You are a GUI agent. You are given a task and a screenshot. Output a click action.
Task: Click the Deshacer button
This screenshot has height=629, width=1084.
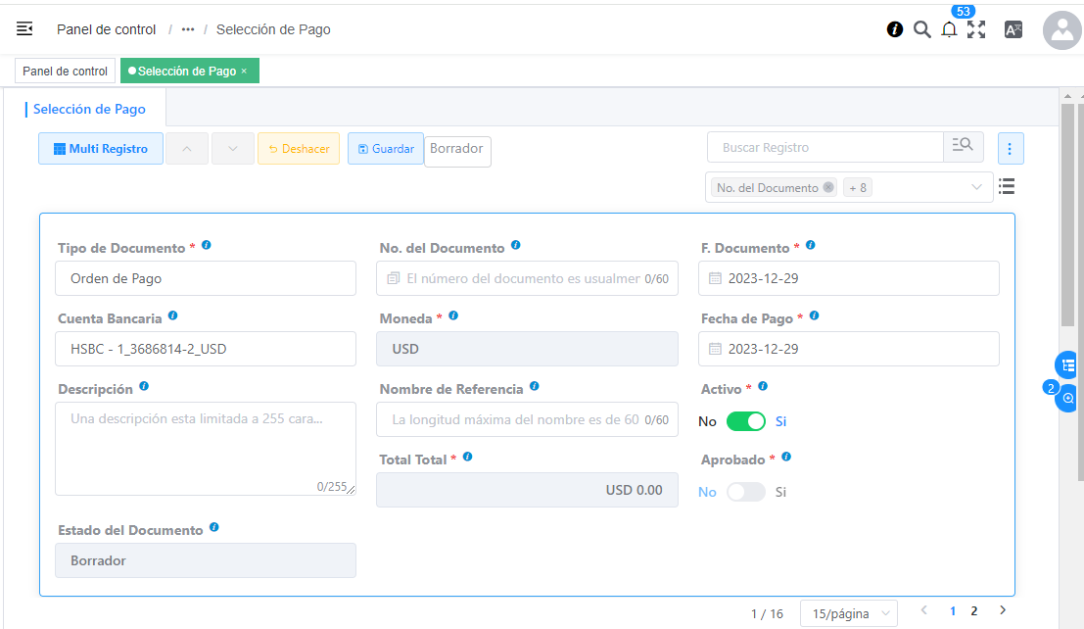point(299,149)
